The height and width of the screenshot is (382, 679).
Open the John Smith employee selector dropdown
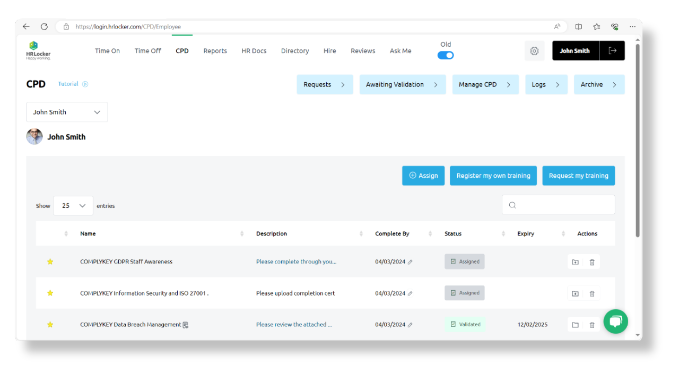click(67, 112)
